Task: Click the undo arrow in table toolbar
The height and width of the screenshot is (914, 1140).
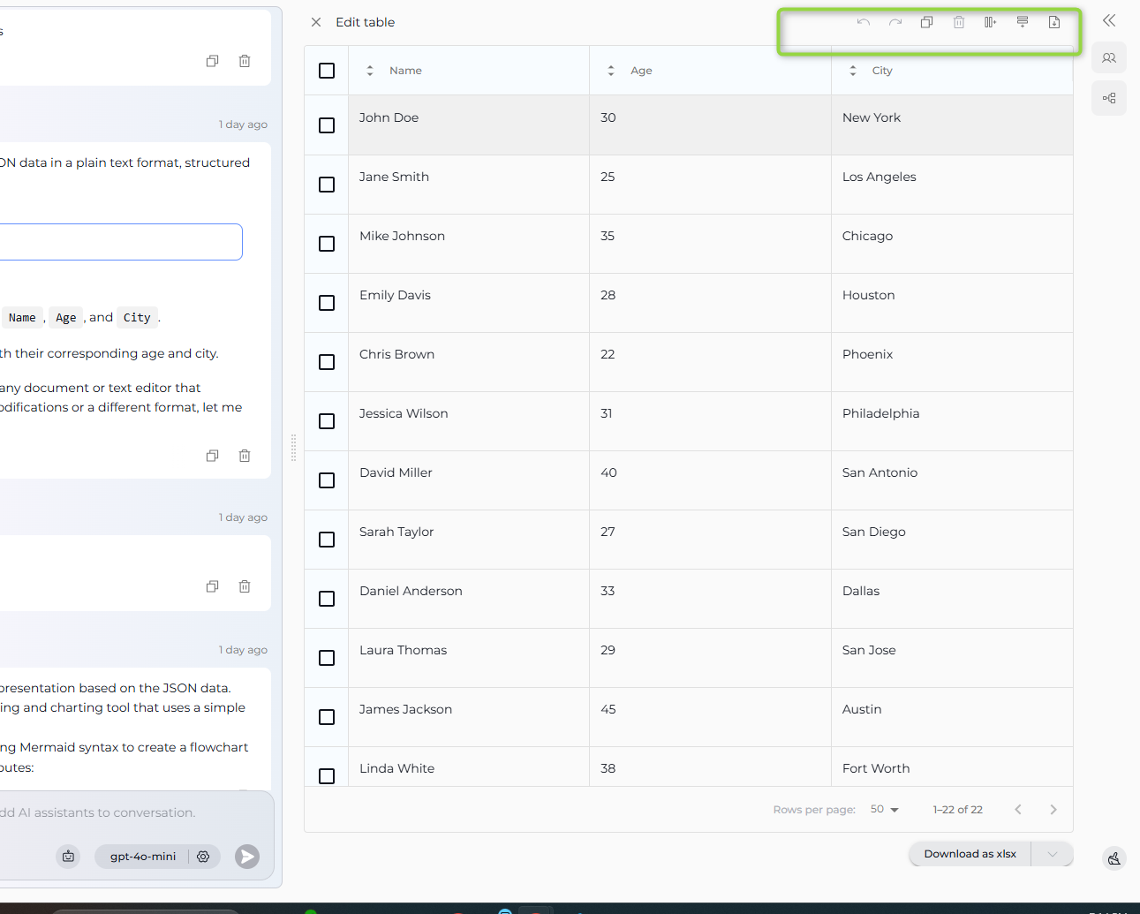Action: pyautogui.click(x=863, y=22)
